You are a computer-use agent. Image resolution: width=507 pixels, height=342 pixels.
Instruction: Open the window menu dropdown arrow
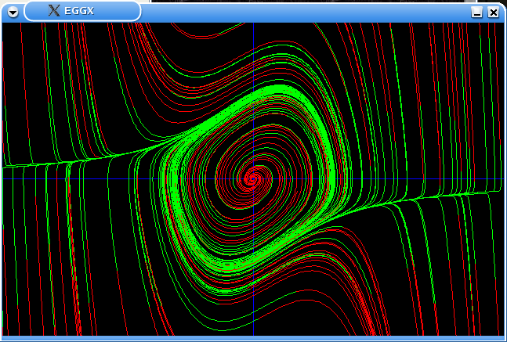[x=13, y=13]
